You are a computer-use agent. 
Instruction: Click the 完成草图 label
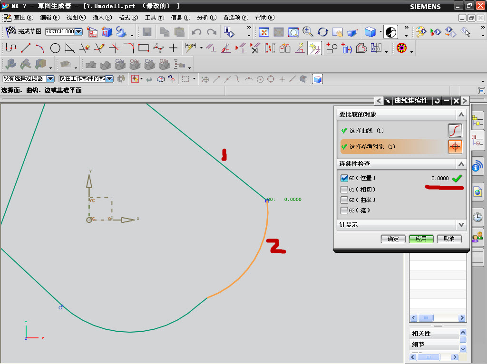(29, 31)
